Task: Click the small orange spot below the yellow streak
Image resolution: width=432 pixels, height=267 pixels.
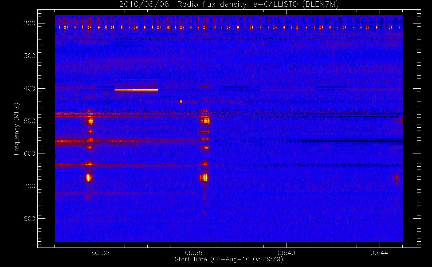Action: coord(181,101)
